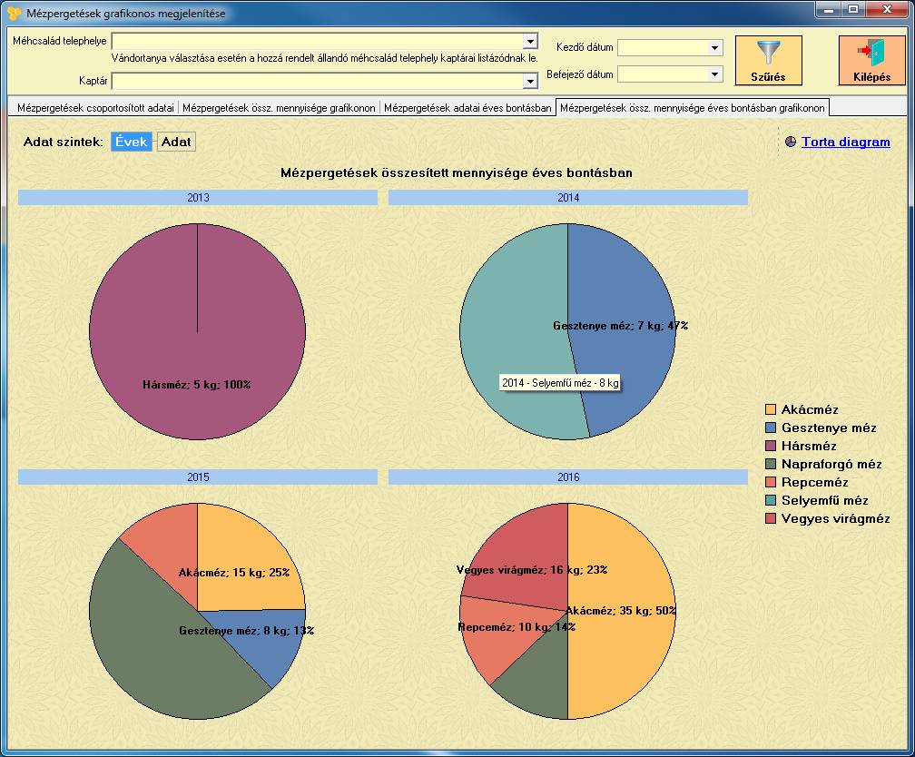Open the Torta diagram link
Image resolution: width=915 pixels, height=757 pixels.
coord(845,142)
